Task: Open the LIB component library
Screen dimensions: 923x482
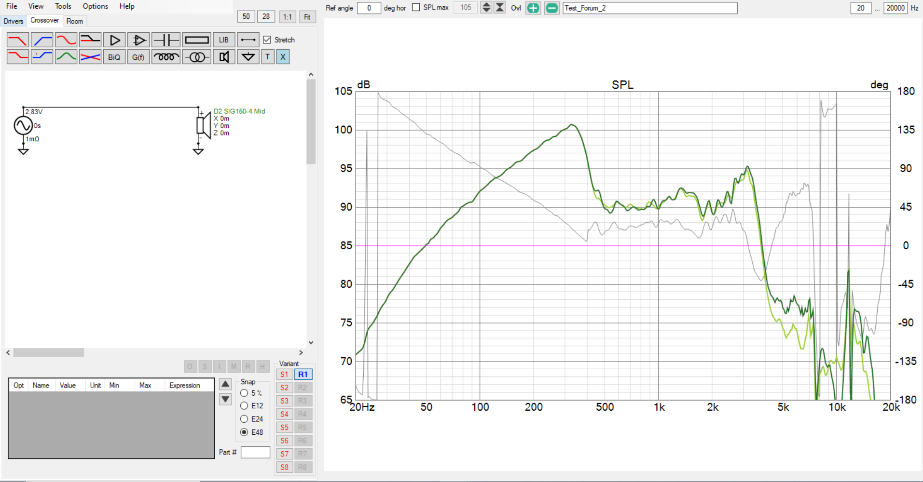Action: [x=224, y=40]
